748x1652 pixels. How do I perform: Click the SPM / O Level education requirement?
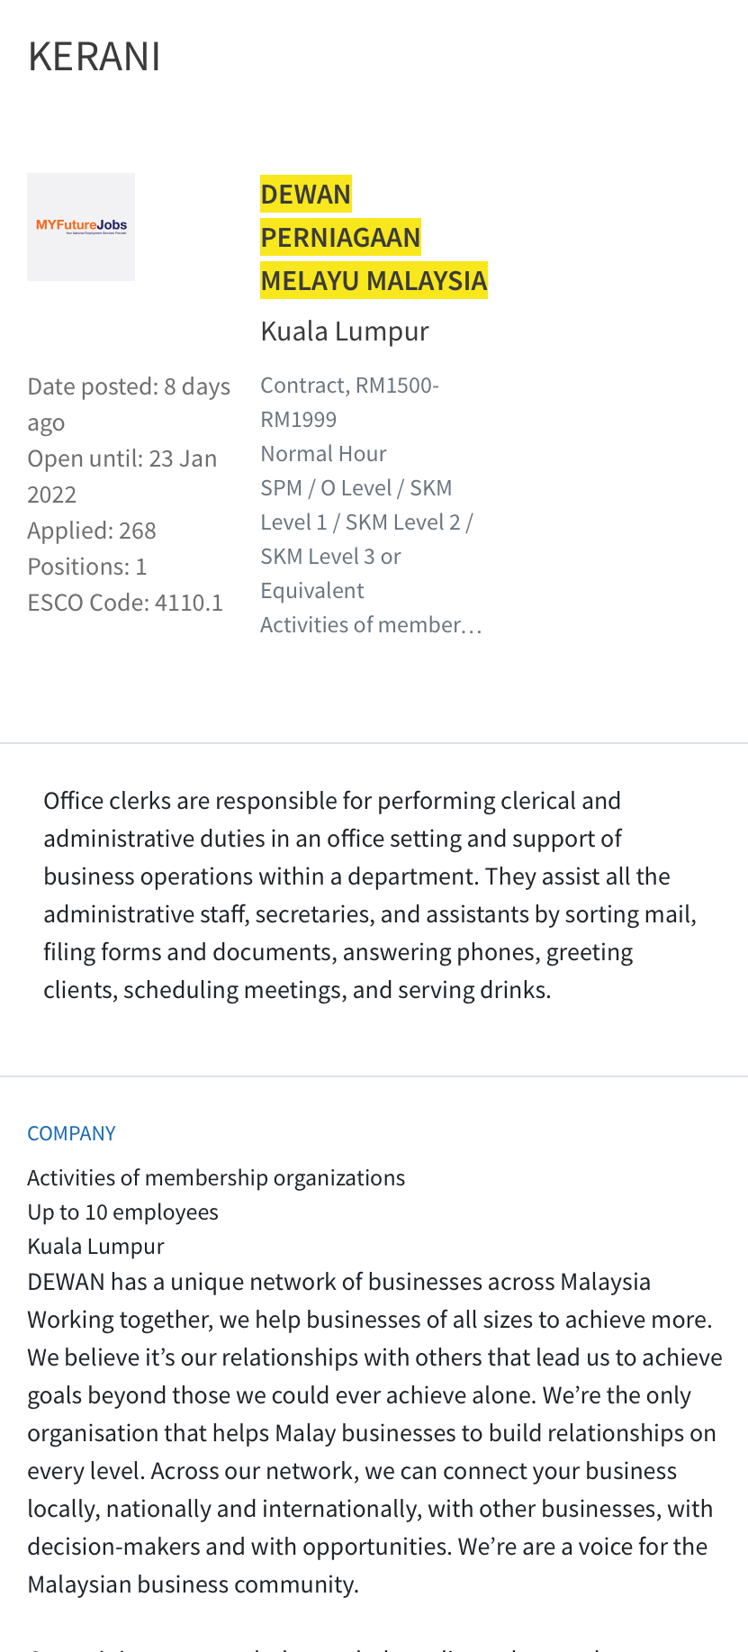point(366,539)
